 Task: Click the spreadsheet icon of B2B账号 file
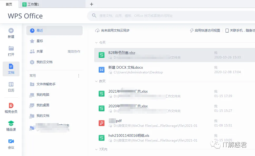pos(102,55)
